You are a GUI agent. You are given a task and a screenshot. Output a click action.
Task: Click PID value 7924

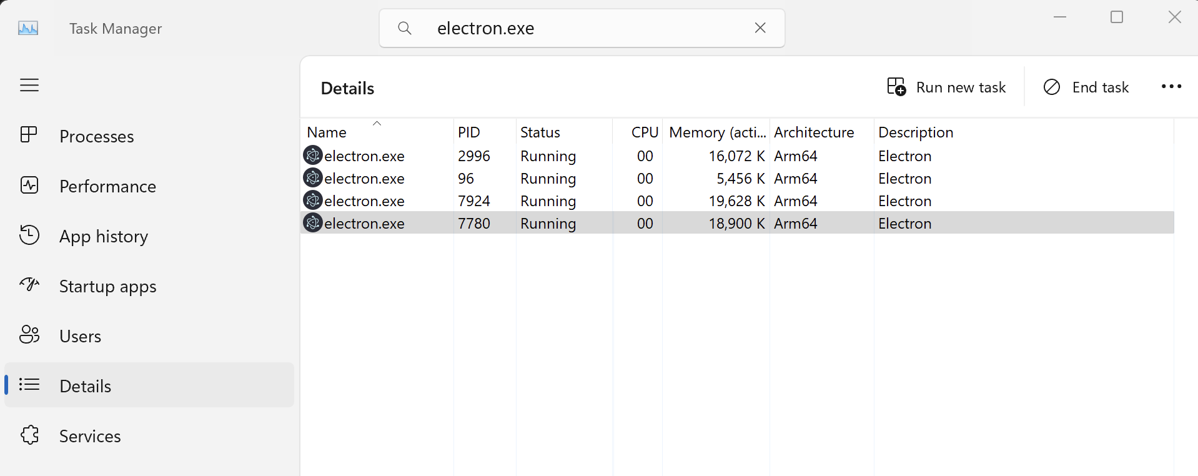[x=474, y=201]
